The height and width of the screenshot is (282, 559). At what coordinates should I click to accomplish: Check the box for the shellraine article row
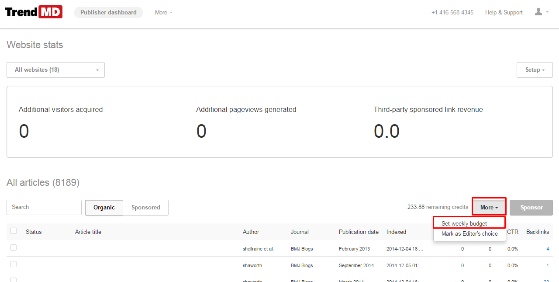(x=14, y=247)
